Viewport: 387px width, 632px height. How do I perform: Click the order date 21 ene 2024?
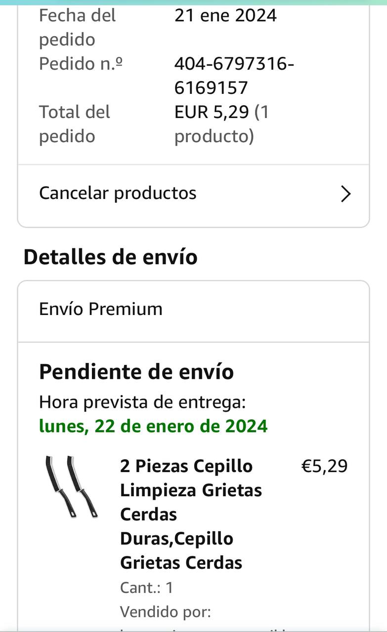[225, 16]
